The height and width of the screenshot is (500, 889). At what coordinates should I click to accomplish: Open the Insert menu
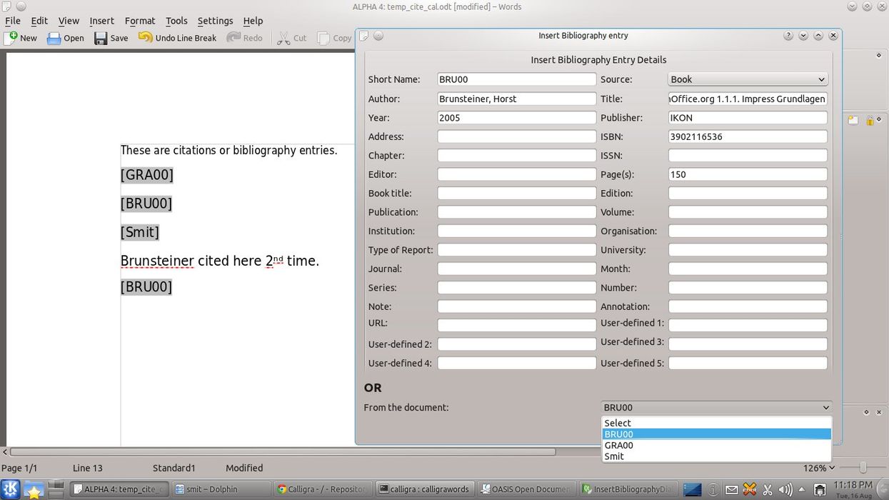coord(102,21)
